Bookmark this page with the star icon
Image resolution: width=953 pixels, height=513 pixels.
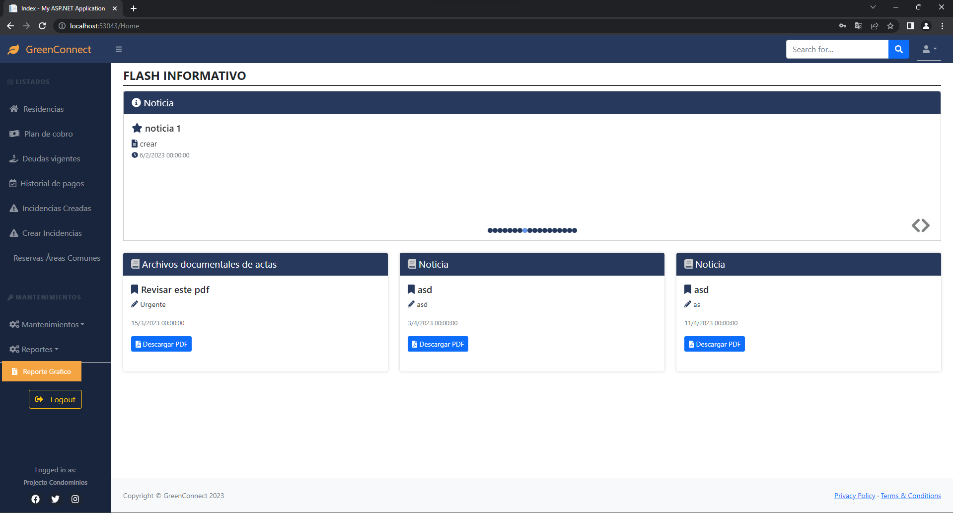tap(890, 26)
